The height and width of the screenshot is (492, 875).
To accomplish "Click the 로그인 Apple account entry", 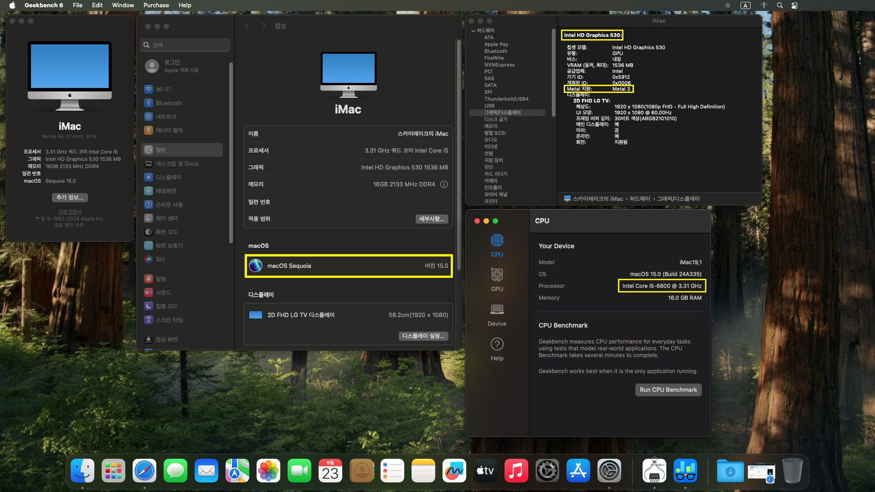I will pos(182,66).
